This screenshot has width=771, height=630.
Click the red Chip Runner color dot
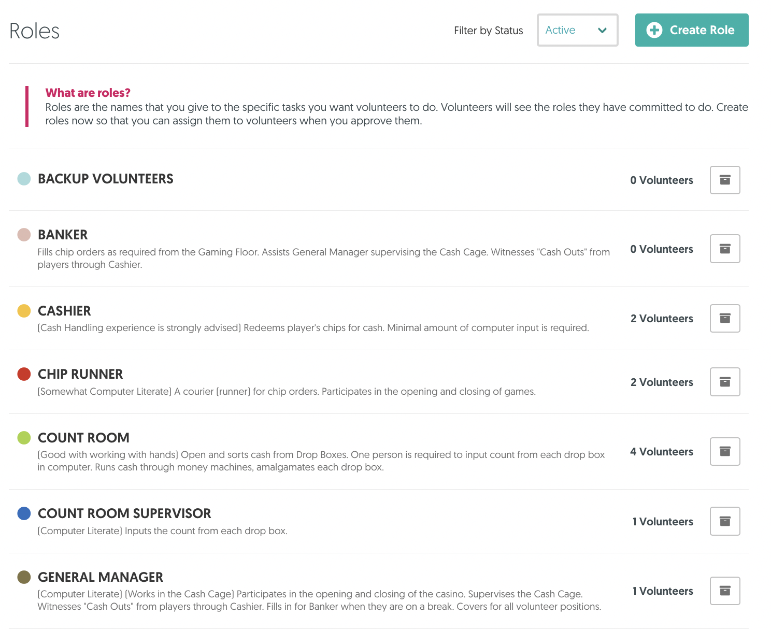pos(24,374)
